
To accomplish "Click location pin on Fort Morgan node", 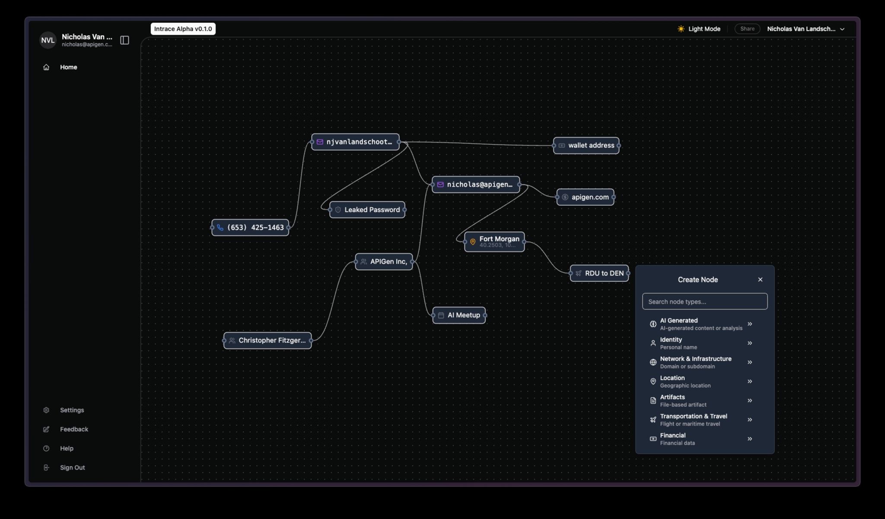I will click(x=473, y=242).
